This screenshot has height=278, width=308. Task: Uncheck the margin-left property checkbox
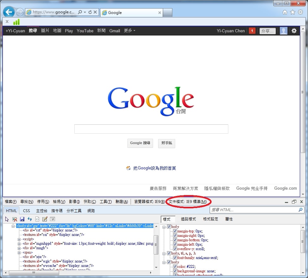click(x=175, y=244)
